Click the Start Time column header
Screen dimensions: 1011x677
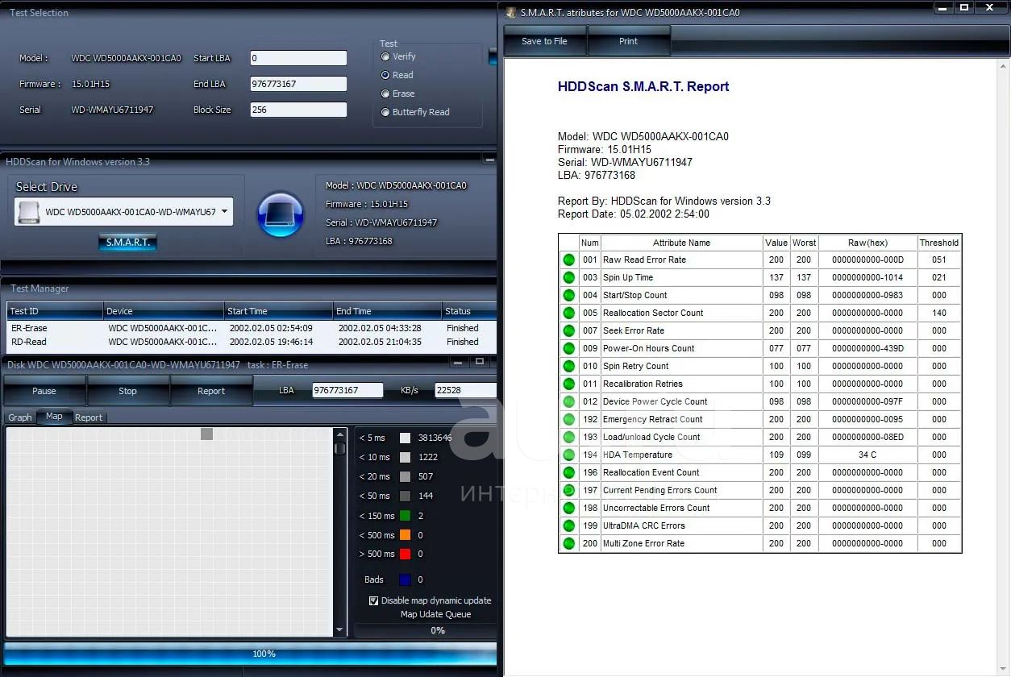[x=278, y=311]
